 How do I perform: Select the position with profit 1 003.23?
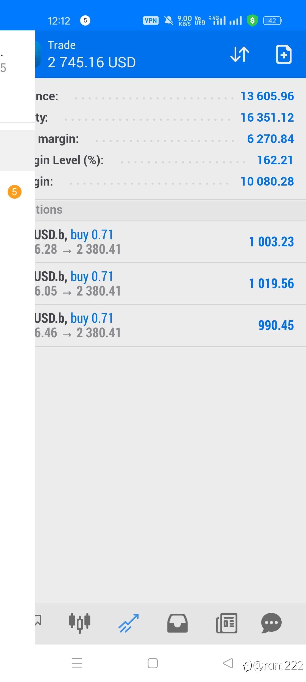tap(170, 242)
